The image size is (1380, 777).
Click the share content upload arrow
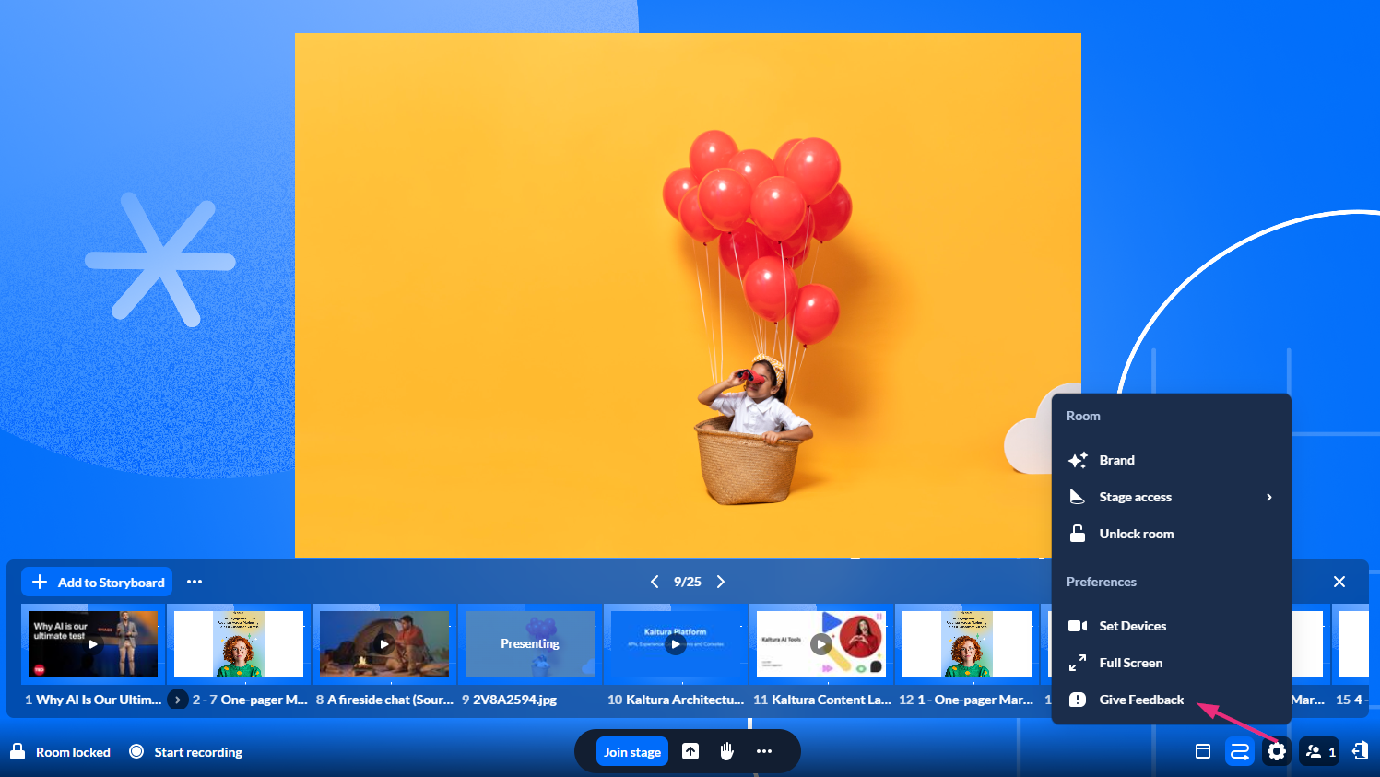(690, 752)
